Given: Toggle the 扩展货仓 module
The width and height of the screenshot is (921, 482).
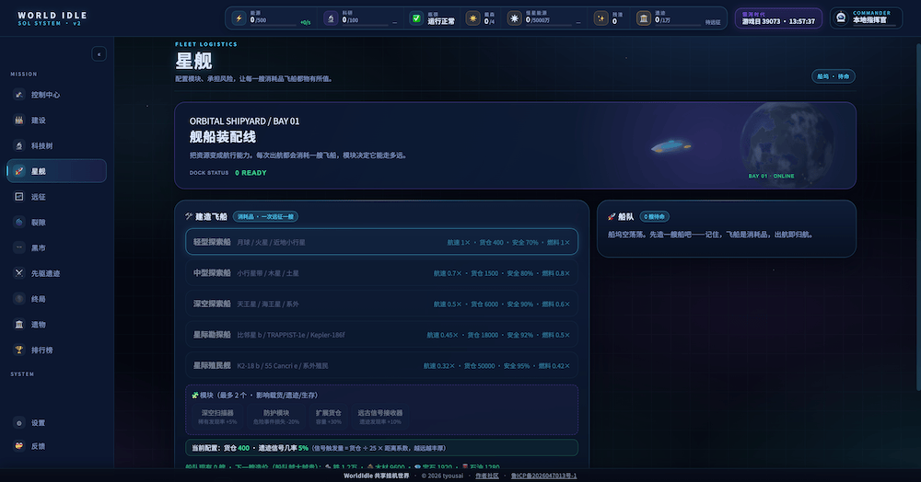Looking at the screenshot, I should coord(329,417).
